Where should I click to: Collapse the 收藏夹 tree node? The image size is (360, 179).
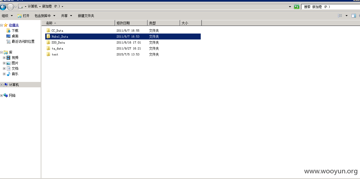tap(1, 25)
